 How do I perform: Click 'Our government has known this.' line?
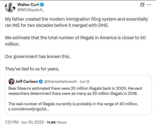click(38, 57)
